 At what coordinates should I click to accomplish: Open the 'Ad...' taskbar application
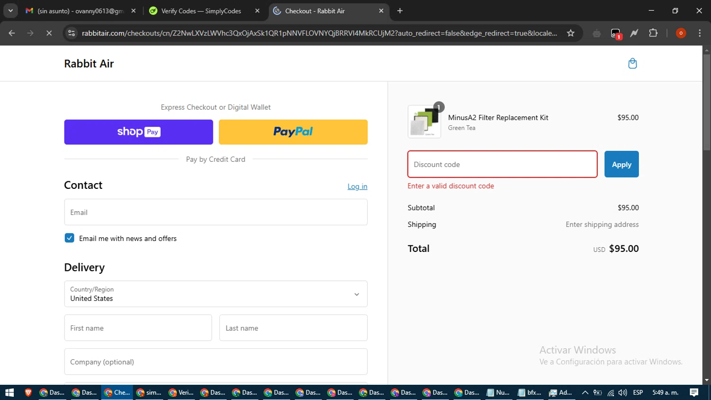coord(561,392)
